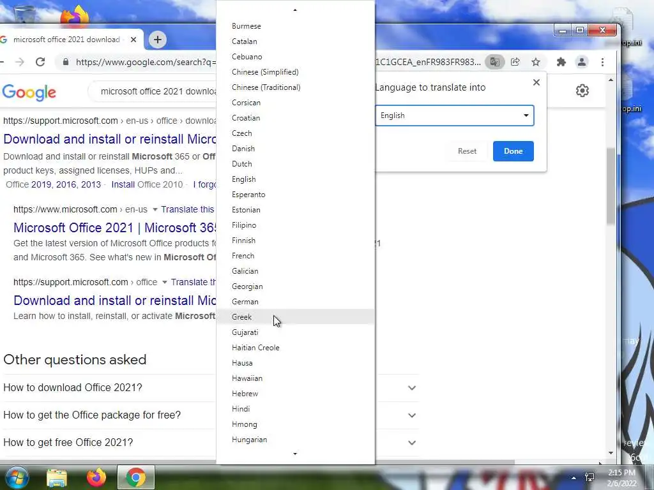This screenshot has width=654, height=490.
Task: Click 'Office 2019, 2016, 2013' sublink
Action: click(x=54, y=184)
